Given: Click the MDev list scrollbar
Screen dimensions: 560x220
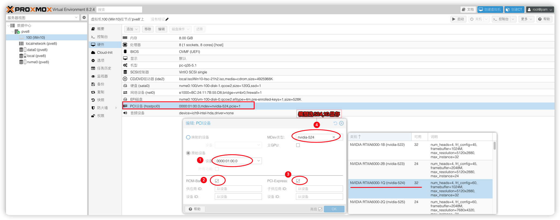Looking at the screenshot, I should 494,146.
